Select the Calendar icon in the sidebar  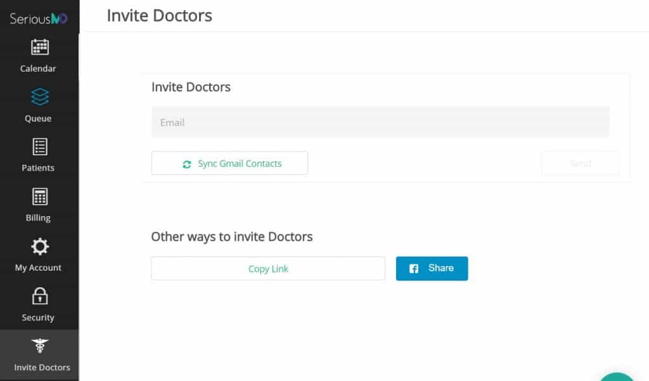(39, 48)
